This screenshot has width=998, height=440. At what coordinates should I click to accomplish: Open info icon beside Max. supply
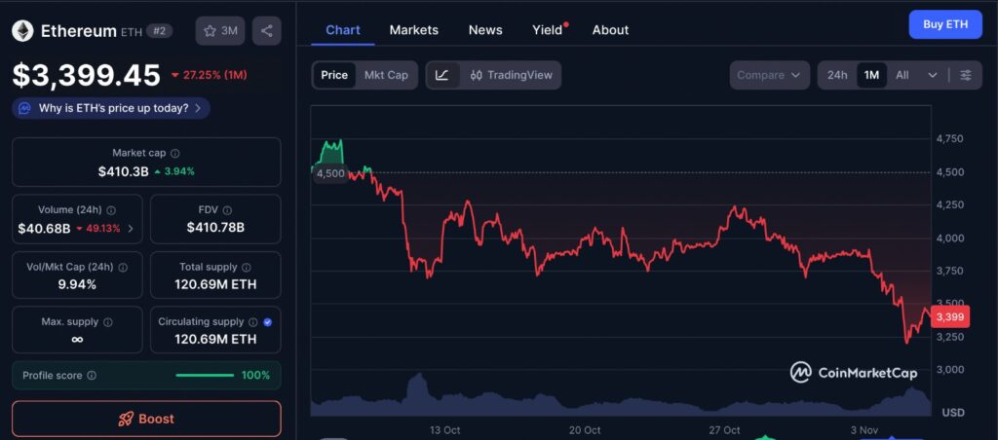tap(107, 322)
